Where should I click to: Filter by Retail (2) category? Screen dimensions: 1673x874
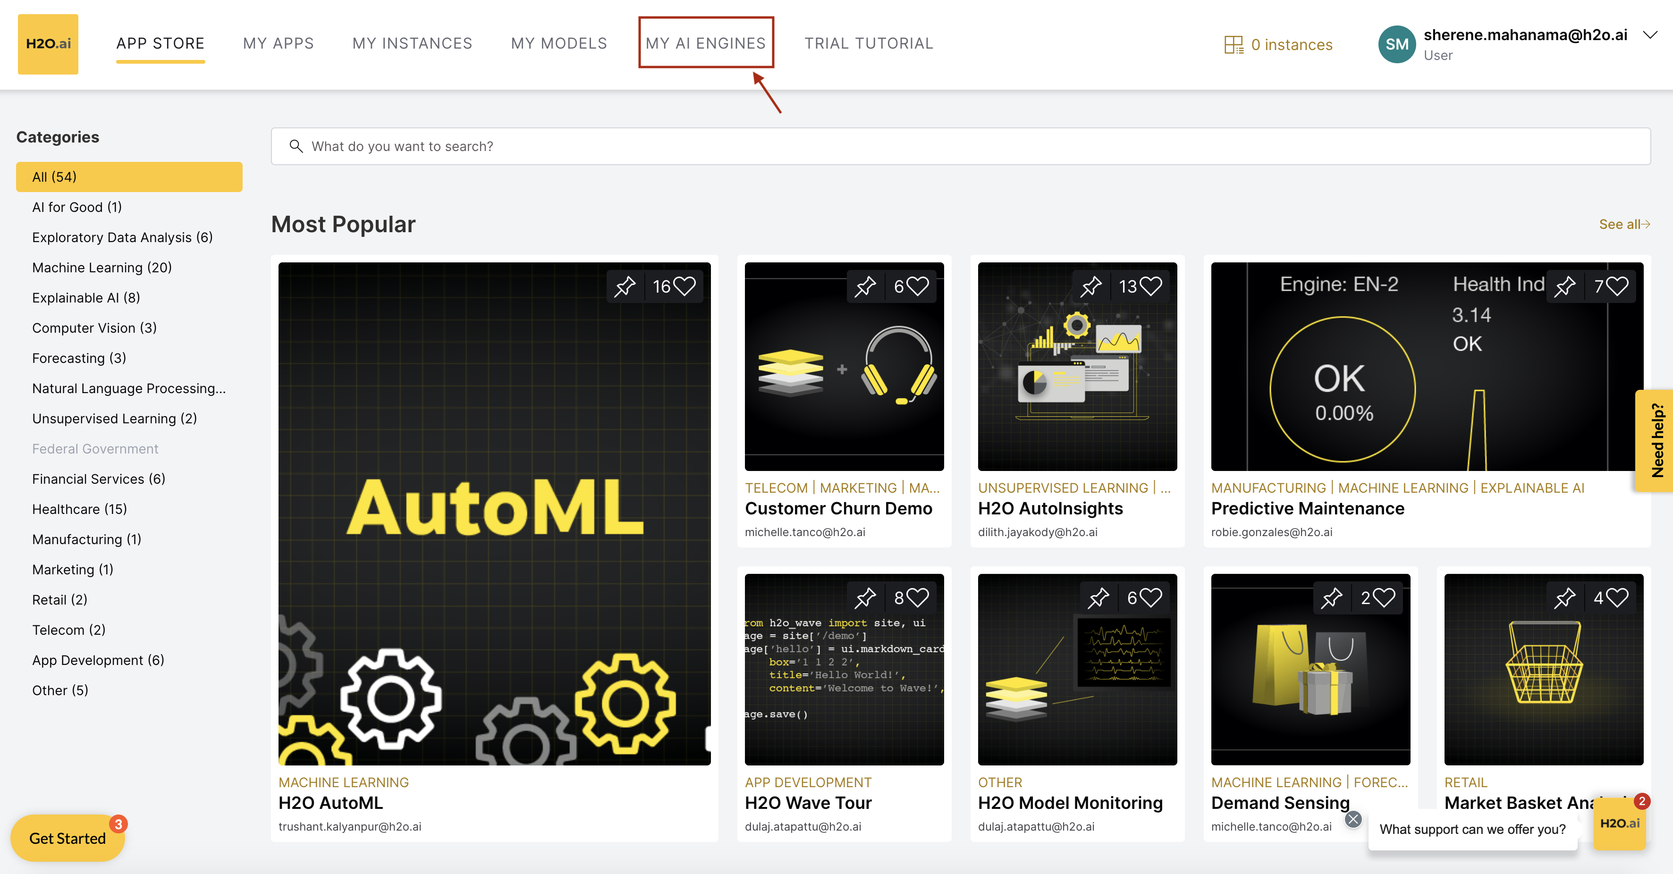[60, 599]
